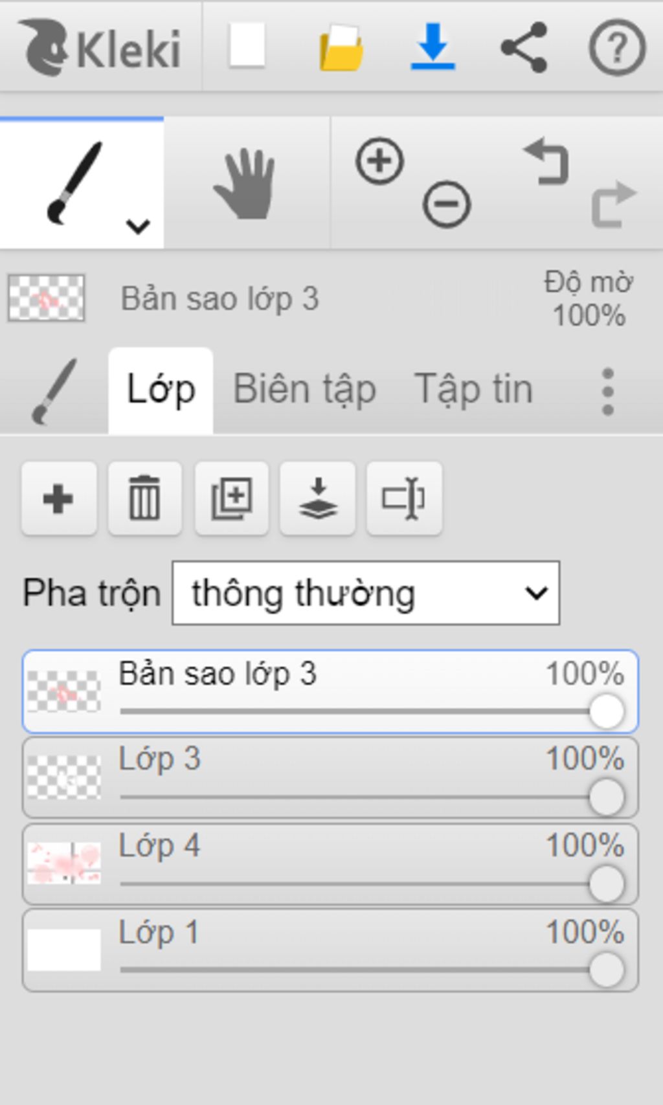This screenshot has height=1105, width=663.
Task: Add a new layer with plus button
Action: [x=59, y=498]
